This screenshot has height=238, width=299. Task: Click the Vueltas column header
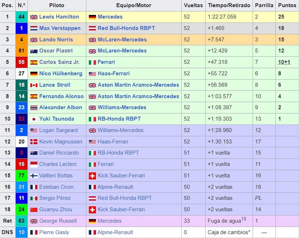tap(193, 5)
